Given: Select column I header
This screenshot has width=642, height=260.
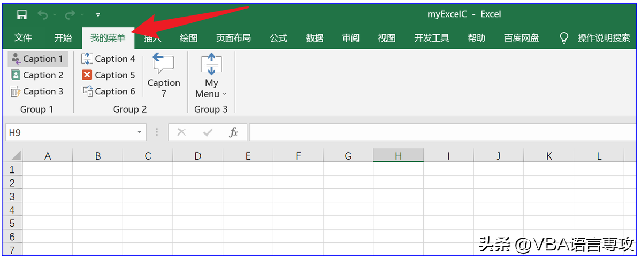Looking at the screenshot, I should (448, 156).
